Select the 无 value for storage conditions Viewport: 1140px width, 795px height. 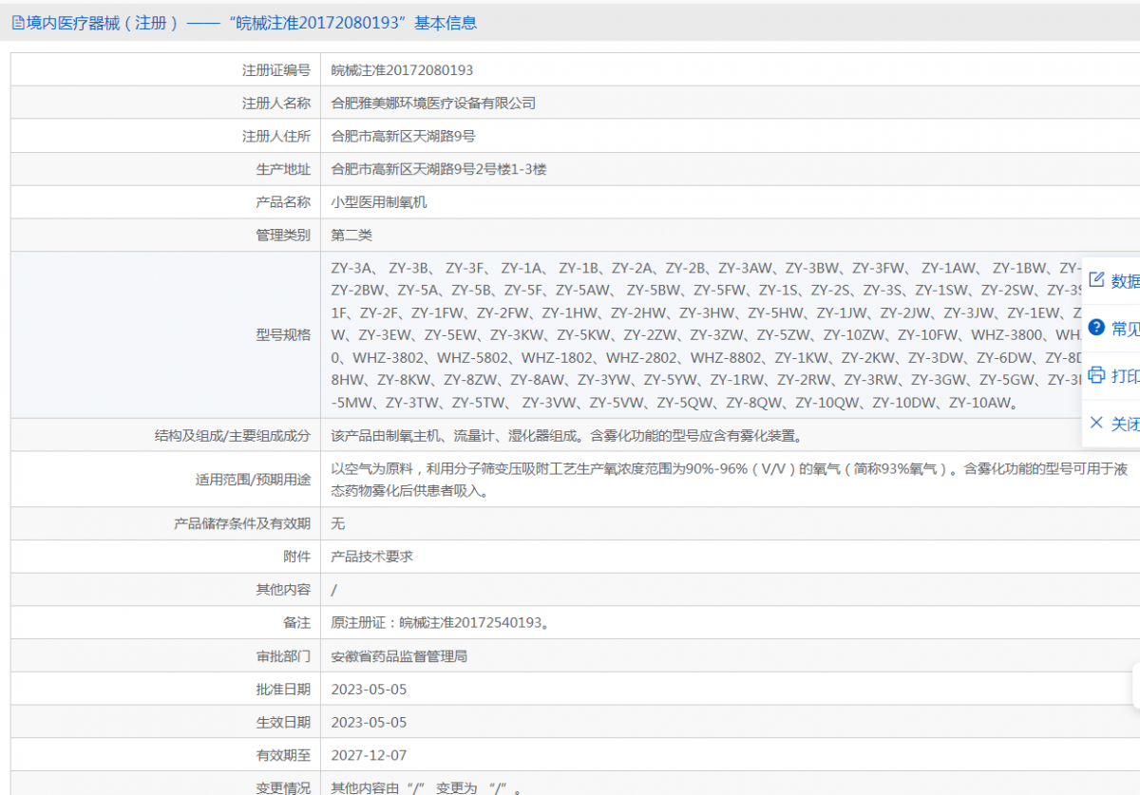tap(337, 523)
